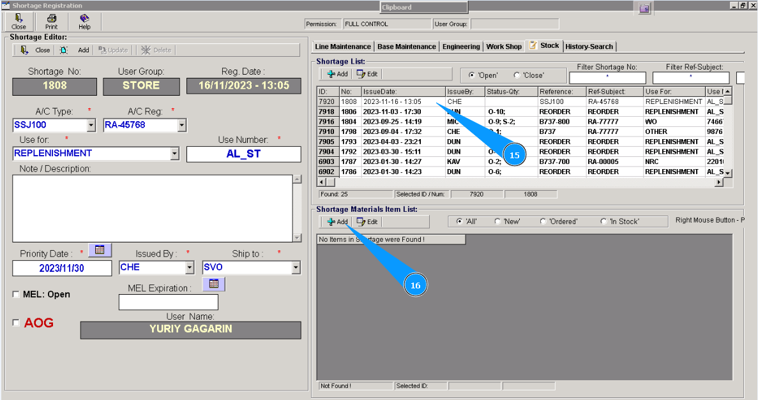The width and height of the screenshot is (758, 400).
Task: Click Edit in Shortage Materials Item List
Action: [367, 222]
